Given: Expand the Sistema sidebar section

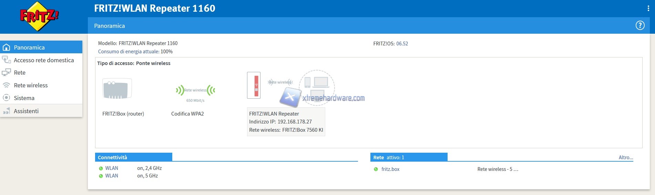Looking at the screenshot, I should (24, 98).
